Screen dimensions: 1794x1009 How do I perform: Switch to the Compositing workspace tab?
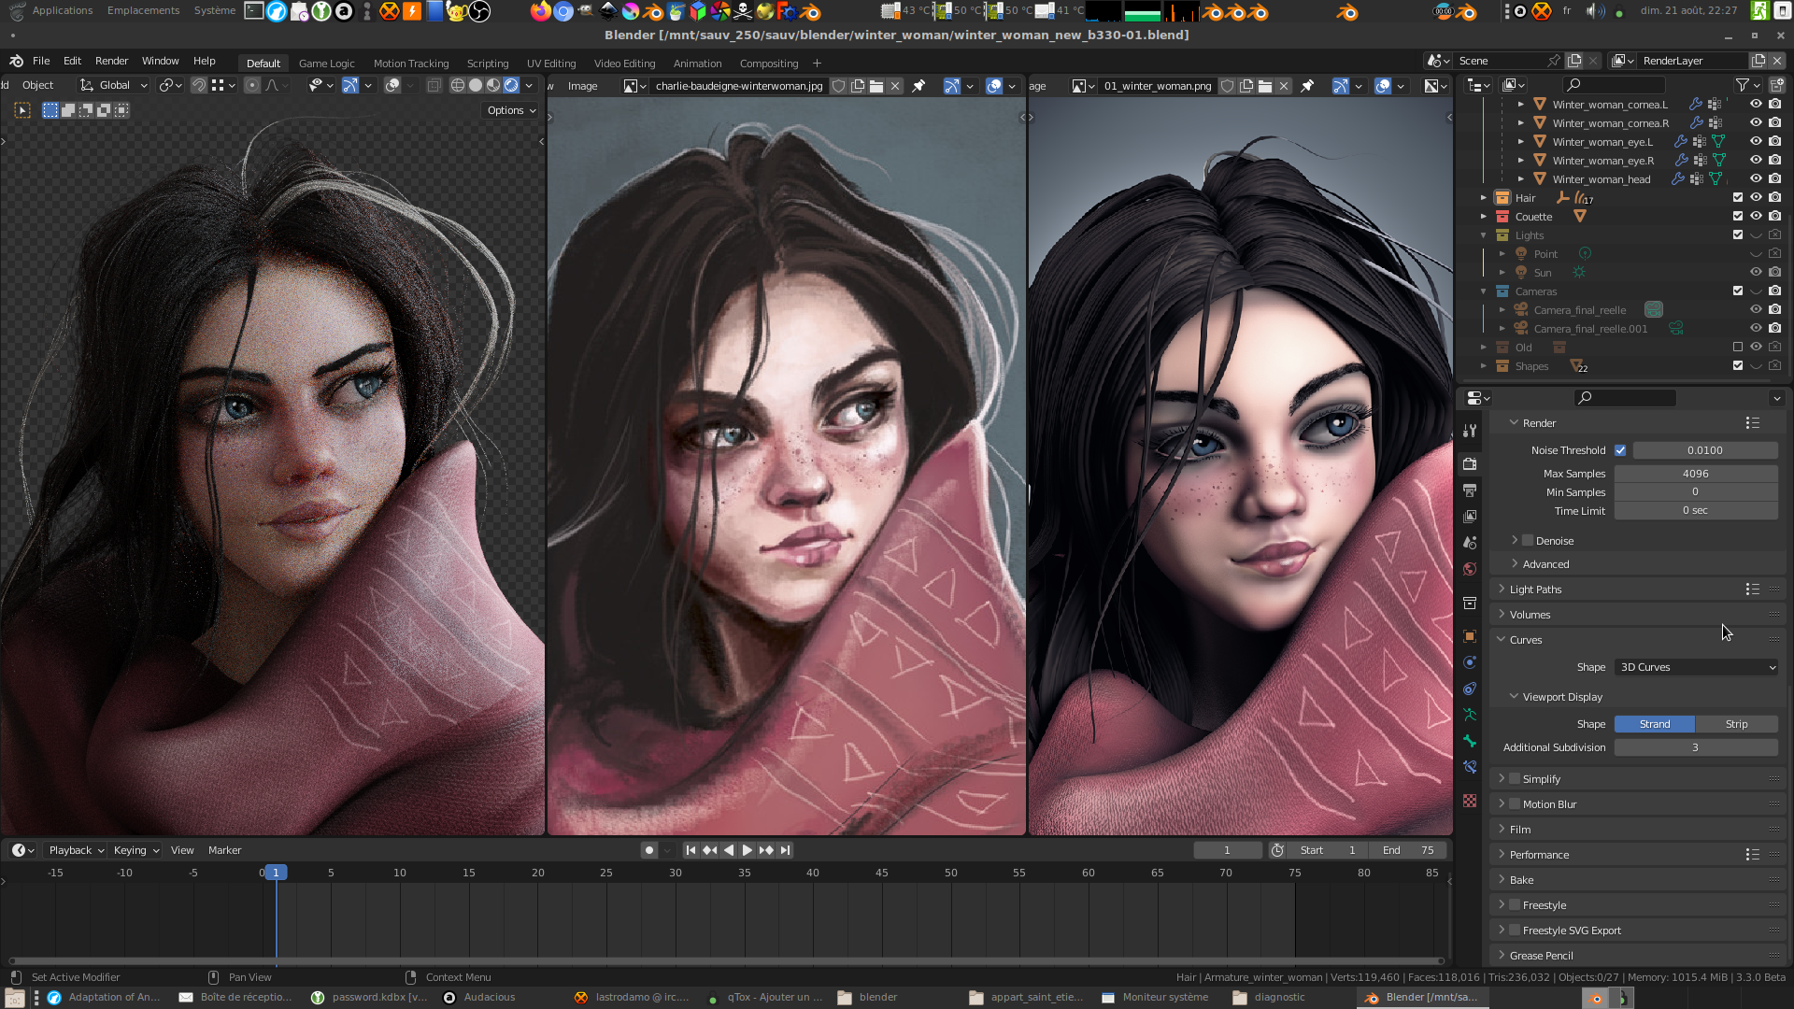pyautogui.click(x=769, y=64)
